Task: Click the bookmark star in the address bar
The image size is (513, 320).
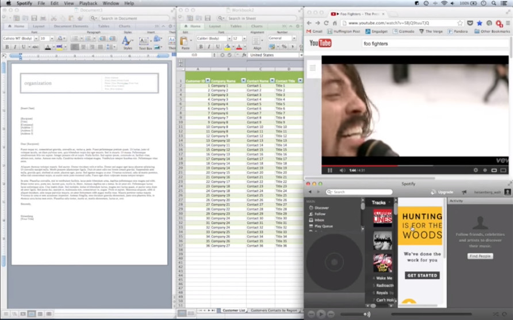Action: pos(460,23)
